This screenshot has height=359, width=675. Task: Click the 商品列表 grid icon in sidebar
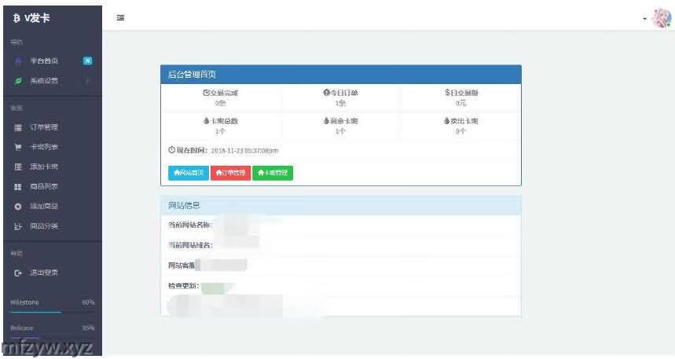(x=18, y=187)
